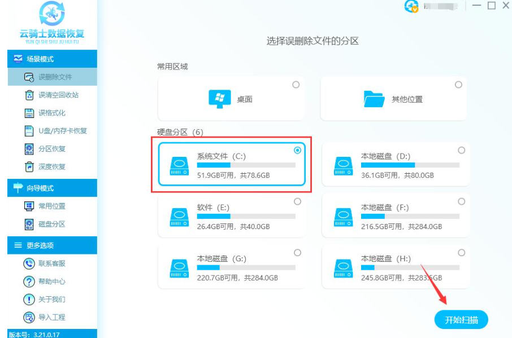Click the 深度恢复 deep recovery icon
This screenshot has height=338, width=512.
point(29,166)
